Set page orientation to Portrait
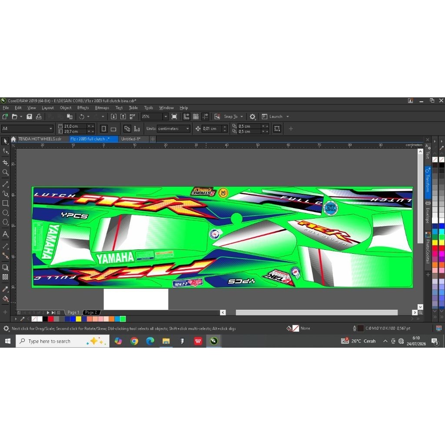Viewport: 445px width, 445px height. [x=103, y=129]
